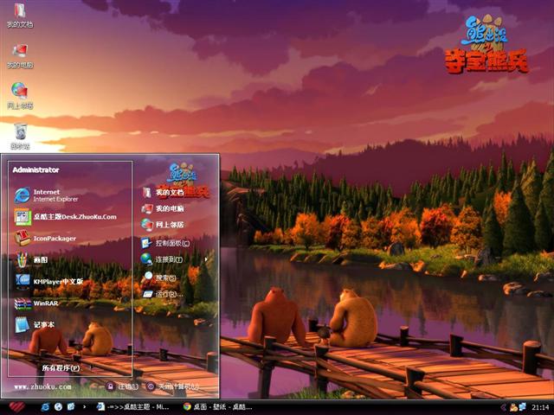Viewport: 554px width, 415px height.
Task: Open WinRAR from the Start menu
Action: pyautogui.click(x=36, y=303)
